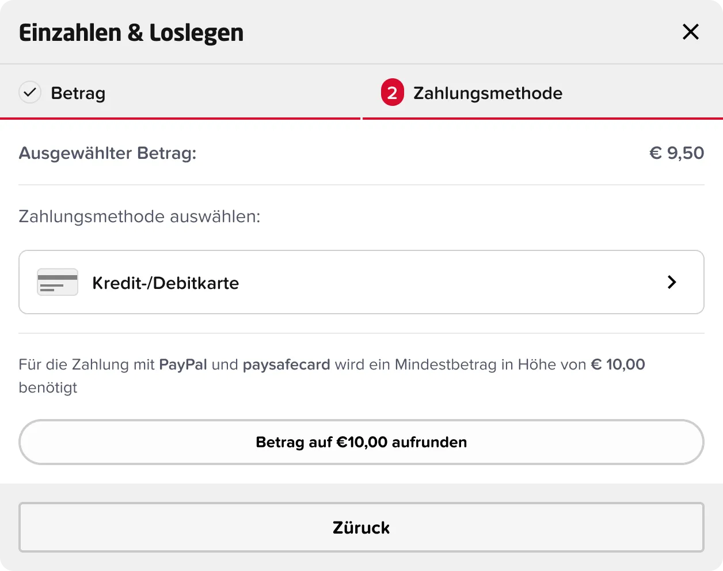The image size is (723, 571).
Task: Click the Zahlungsmethode auswählen heading
Action: [139, 216]
